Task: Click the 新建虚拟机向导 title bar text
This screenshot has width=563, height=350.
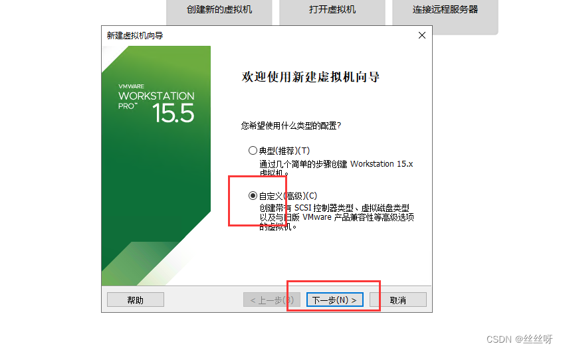Action: [135, 35]
